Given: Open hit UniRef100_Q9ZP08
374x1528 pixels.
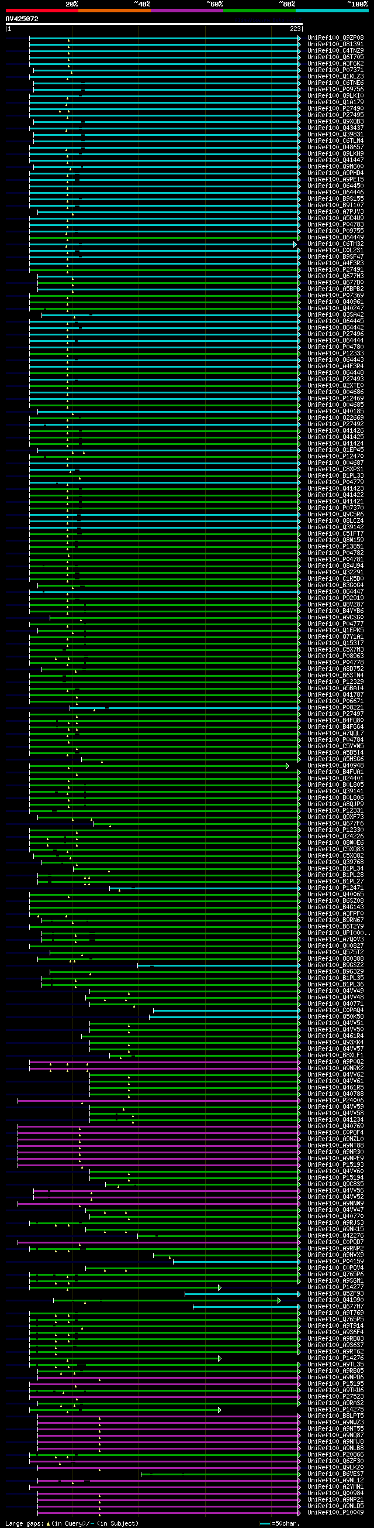Looking at the screenshot, I should pyautogui.click(x=335, y=38).
